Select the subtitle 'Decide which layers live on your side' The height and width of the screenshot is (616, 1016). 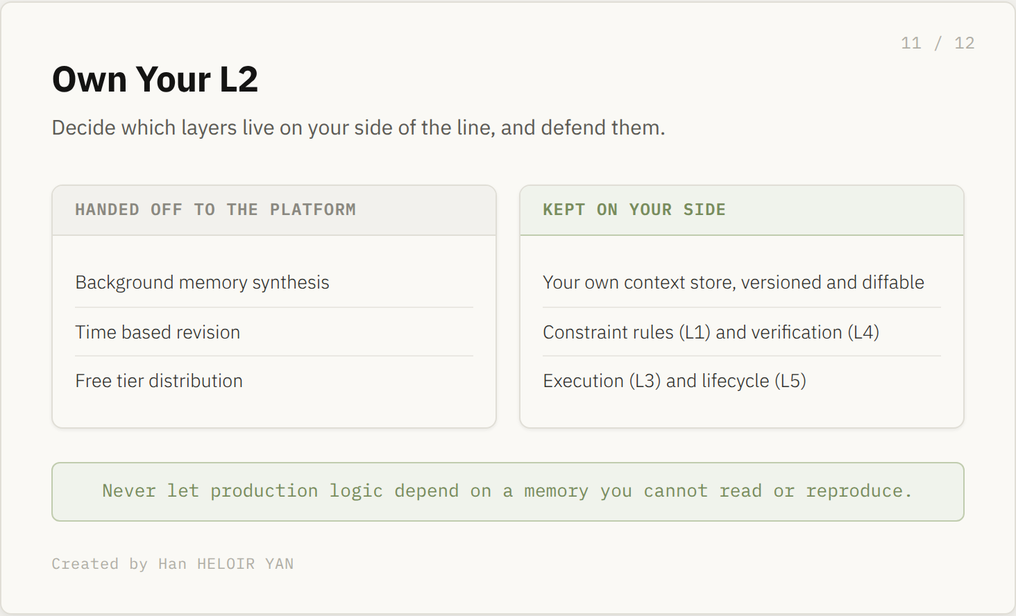coord(358,128)
